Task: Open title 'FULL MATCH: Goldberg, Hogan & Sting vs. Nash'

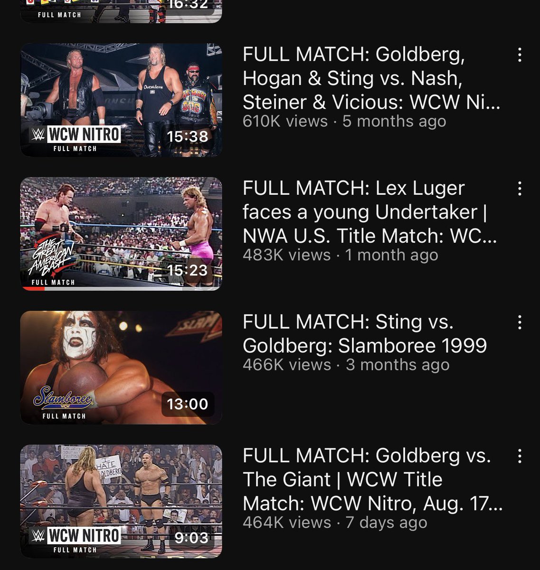Action: pos(371,78)
